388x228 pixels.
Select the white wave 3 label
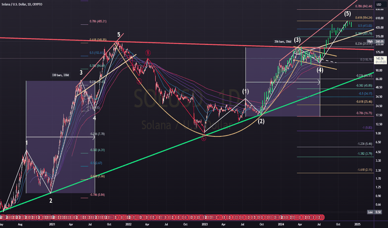[x=81, y=73]
